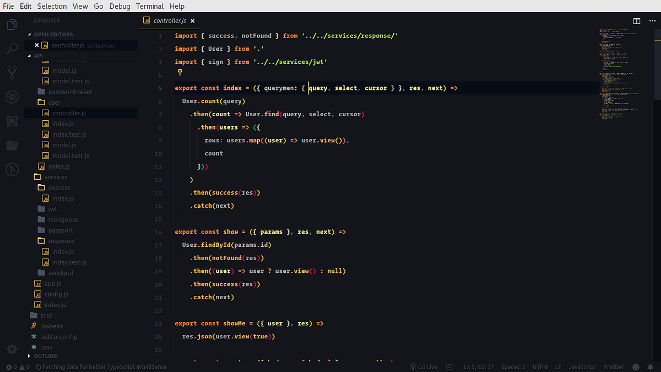Open the Terminal menu
Viewport: 661px width, 372px height.
point(149,6)
